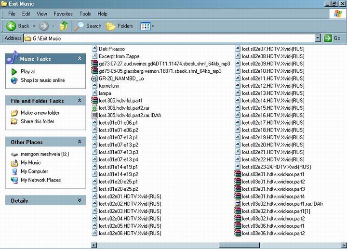The height and width of the screenshot is (249, 347).
Task: Click the Play all icon
Action: (x=14, y=72)
